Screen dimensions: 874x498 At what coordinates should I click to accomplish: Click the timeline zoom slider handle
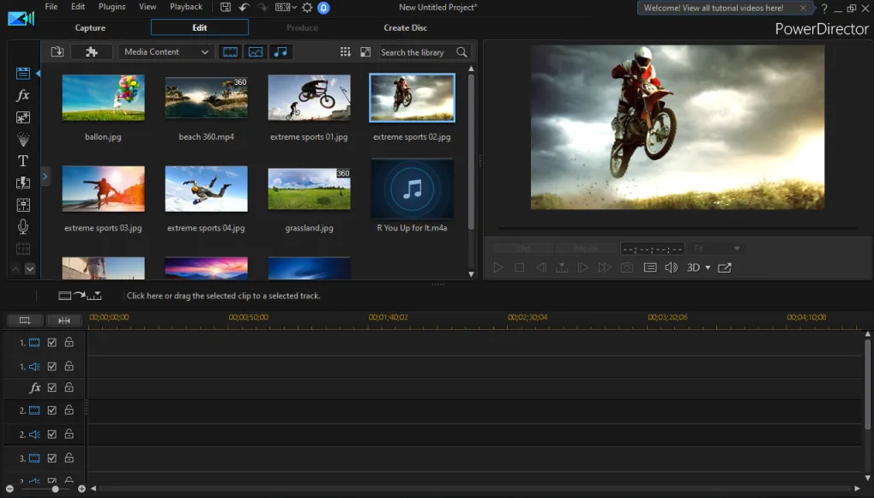click(x=56, y=489)
